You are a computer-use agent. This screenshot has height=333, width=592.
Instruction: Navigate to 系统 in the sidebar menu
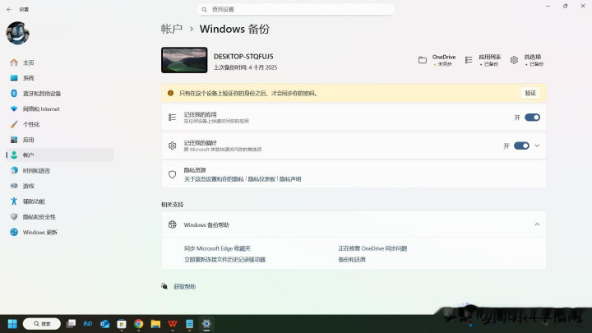click(x=29, y=78)
